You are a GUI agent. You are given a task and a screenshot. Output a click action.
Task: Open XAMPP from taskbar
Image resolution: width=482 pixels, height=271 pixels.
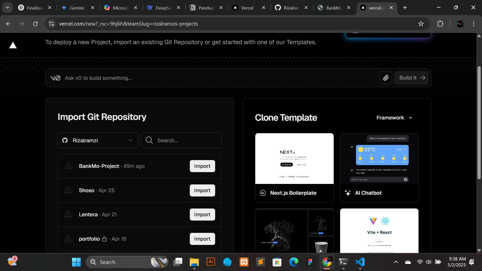point(244,262)
